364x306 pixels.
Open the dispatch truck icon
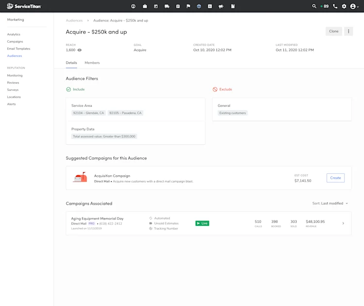(167, 6)
